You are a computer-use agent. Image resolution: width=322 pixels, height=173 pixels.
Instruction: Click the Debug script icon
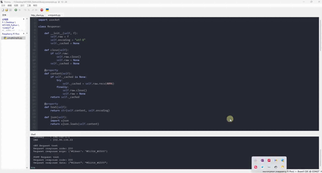[20, 10]
